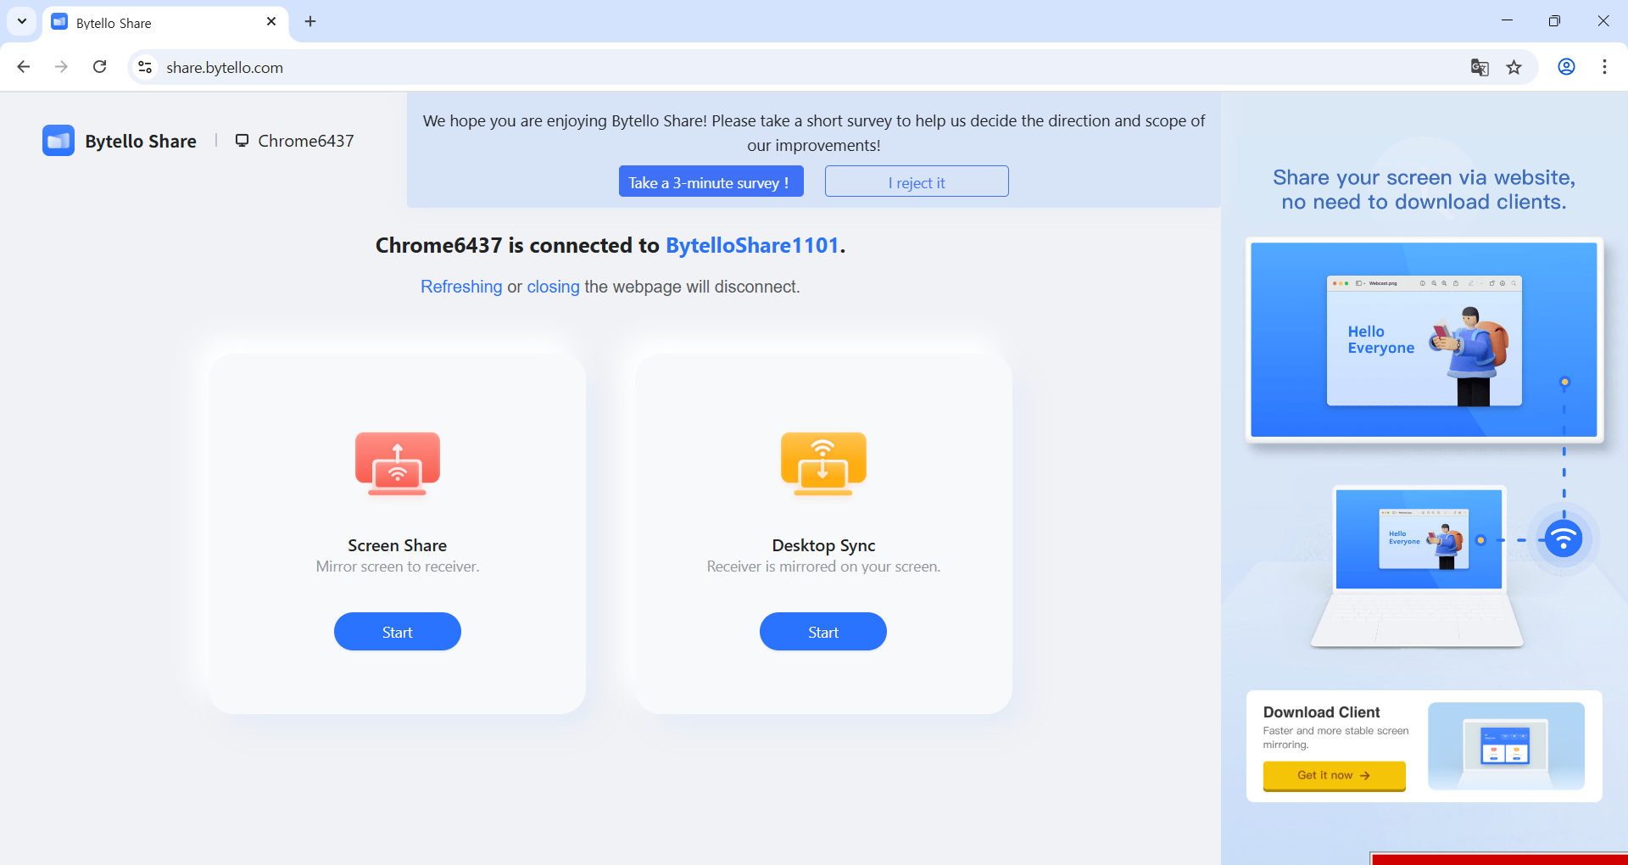Click the orange Desktop Sync icon
The width and height of the screenshot is (1628, 865).
point(822,463)
